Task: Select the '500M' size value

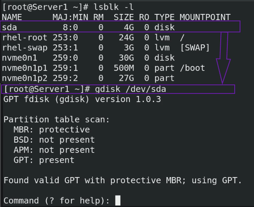Action: pyautogui.click(x=124, y=68)
